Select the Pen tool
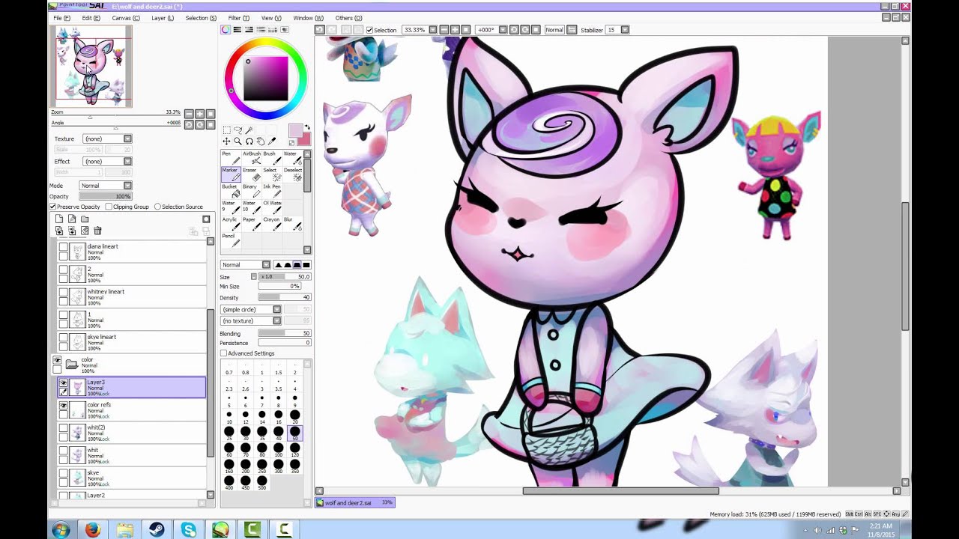Image resolution: width=959 pixels, height=539 pixels. point(231,157)
